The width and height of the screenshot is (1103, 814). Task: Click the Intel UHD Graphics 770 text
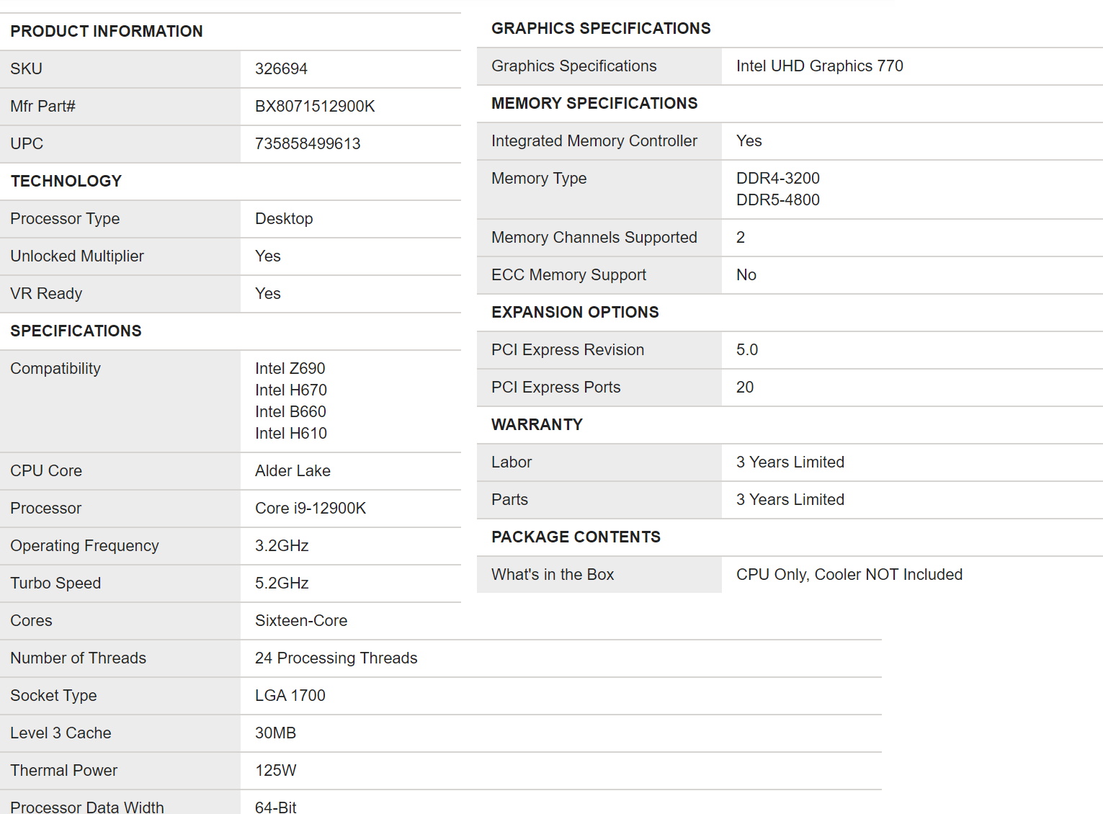(819, 66)
